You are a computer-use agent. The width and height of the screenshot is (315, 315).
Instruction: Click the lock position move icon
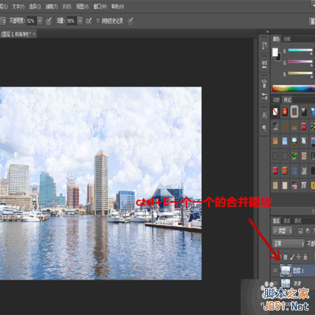(x=299, y=256)
